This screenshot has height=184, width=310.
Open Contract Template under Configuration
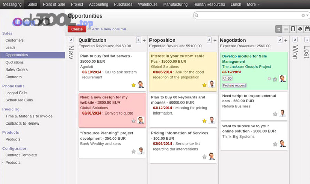[x=21, y=155]
